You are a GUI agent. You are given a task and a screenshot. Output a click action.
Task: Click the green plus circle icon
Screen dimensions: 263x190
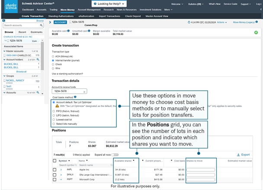[x=256, y=32]
